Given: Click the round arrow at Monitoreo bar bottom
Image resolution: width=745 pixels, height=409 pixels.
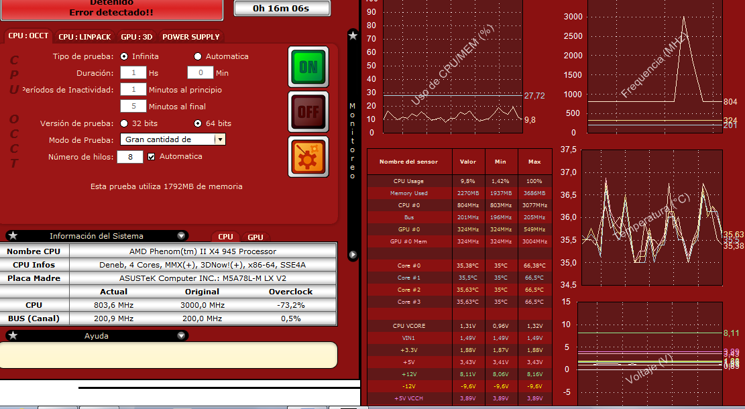Looking at the screenshot, I should click(x=353, y=255).
